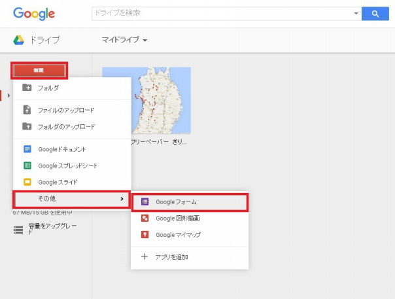Click the blue search magnifier button

375,14
